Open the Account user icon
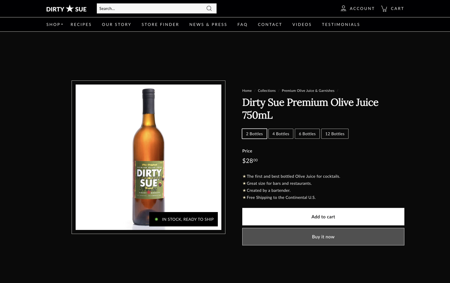This screenshot has width=450, height=283. tap(343, 9)
